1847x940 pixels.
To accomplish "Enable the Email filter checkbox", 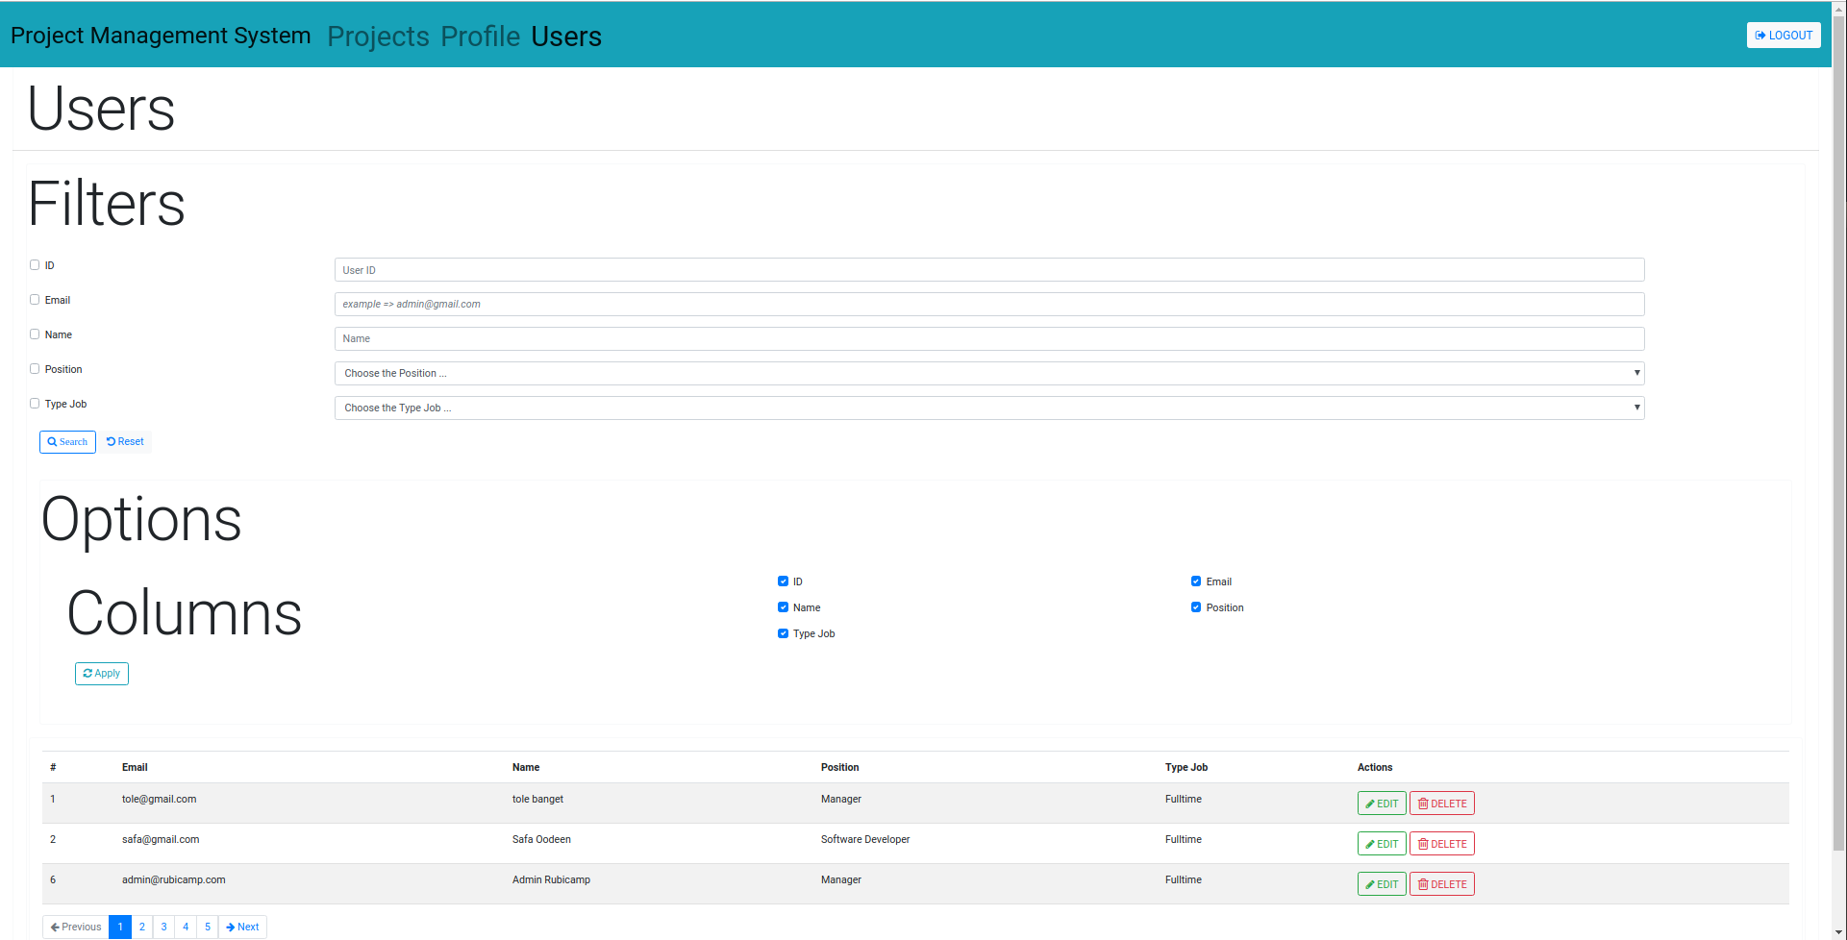I will [35, 300].
